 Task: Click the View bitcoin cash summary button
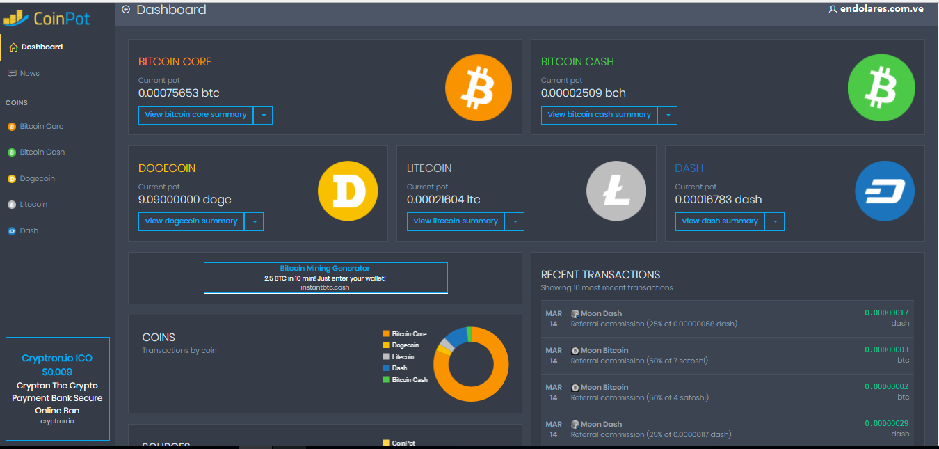click(599, 115)
